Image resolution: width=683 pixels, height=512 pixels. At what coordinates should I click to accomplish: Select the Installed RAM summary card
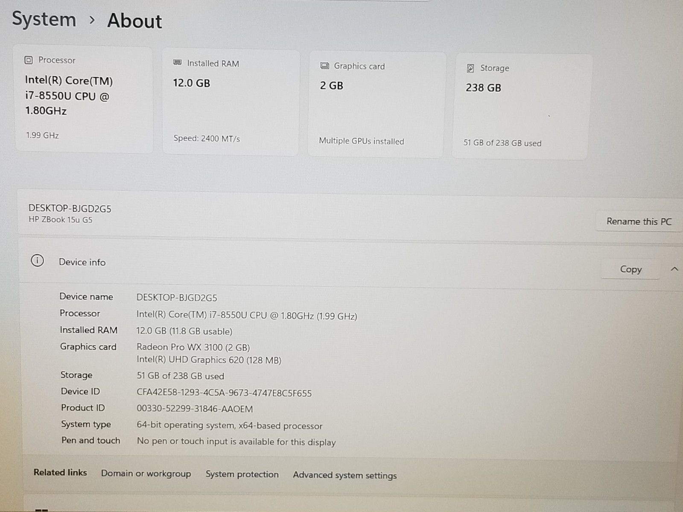(231, 102)
